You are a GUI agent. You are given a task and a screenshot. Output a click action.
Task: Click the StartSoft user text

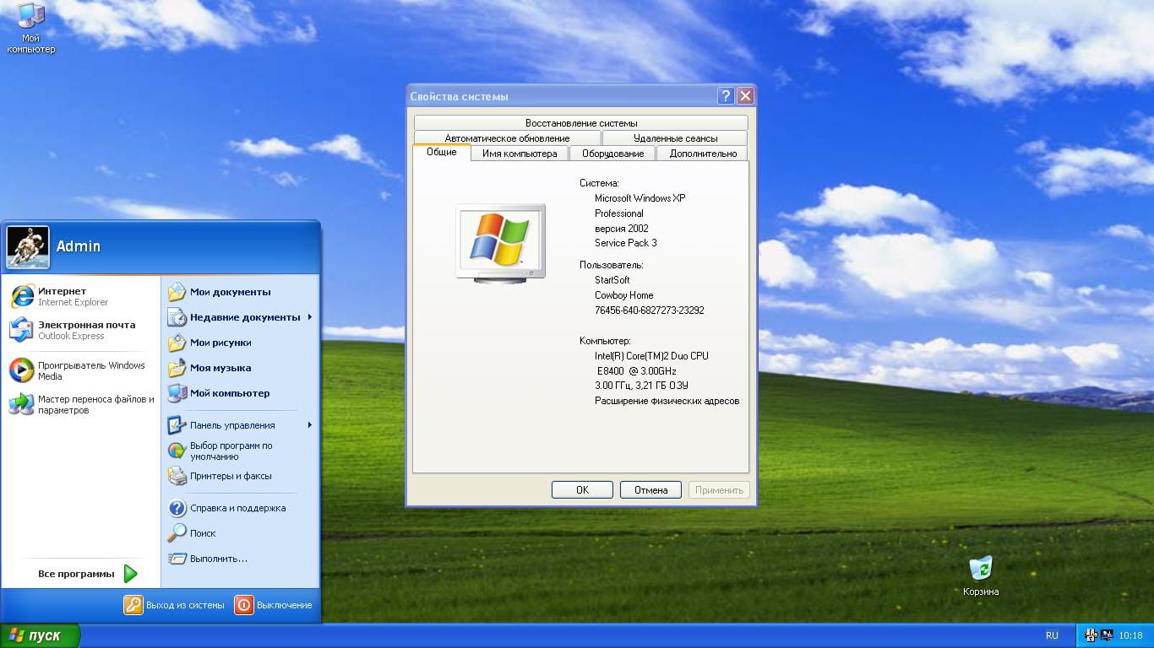(x=612, y=280)
